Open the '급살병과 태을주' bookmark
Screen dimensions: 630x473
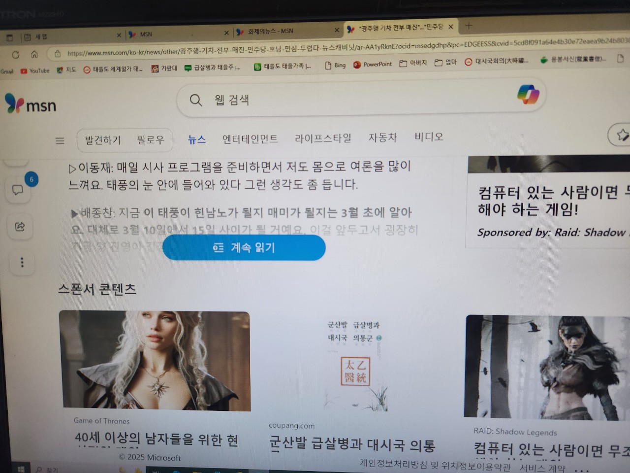click(x=213, y=68)
